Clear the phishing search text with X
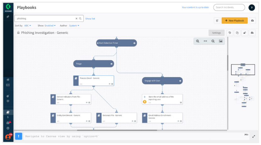Screen dimensions: 261x145 (x=76, y=19)
